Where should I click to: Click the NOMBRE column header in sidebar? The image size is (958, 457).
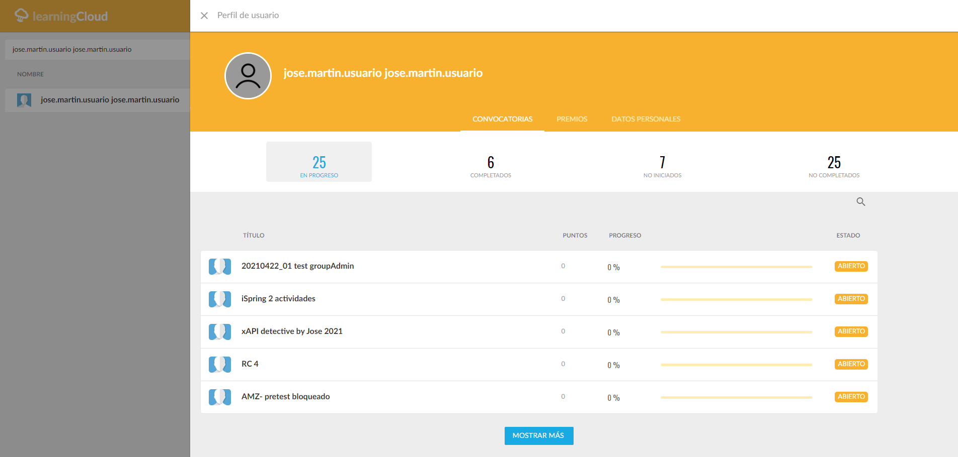tap(30, 74)
